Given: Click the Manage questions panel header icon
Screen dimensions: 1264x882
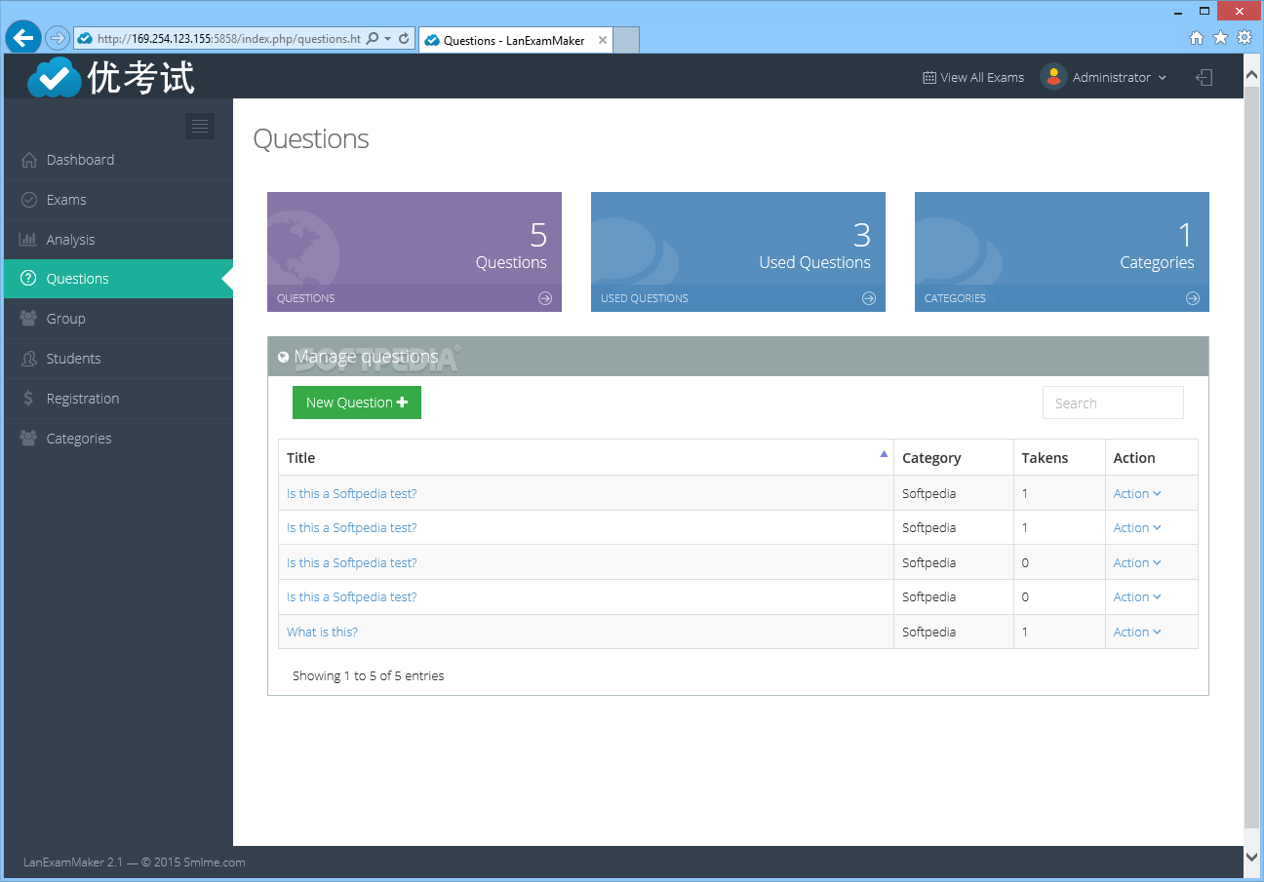Looking at the screenshot, I should 283,357.
